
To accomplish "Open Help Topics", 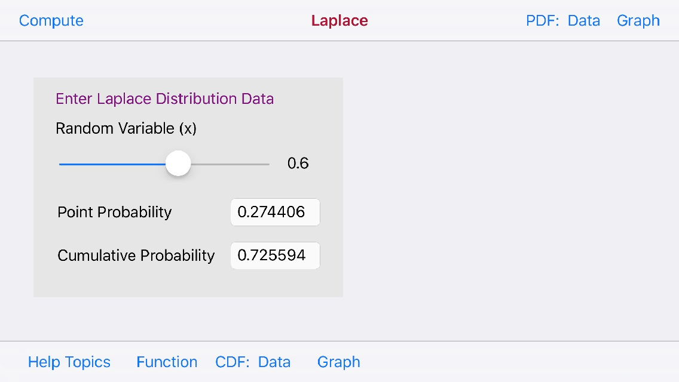I will point(69,362).
